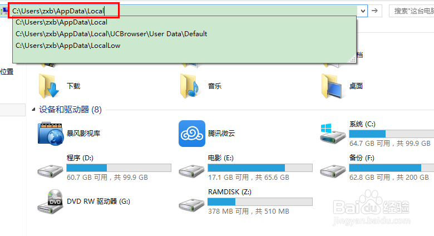Screen dimensions: 434x236
Task: Click the 搜索"这台电脑" search box
Action: 412,11
